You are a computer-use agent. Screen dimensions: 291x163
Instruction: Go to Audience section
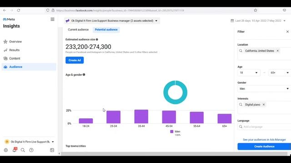coord(29,67)
